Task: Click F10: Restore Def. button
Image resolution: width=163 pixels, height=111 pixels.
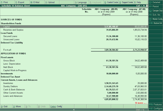Action: 156,23
